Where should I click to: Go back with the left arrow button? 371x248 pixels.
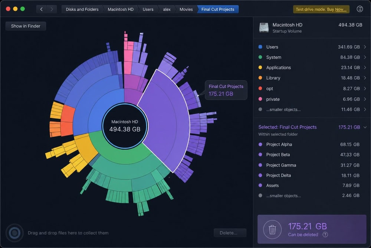[x=42, y=9]
